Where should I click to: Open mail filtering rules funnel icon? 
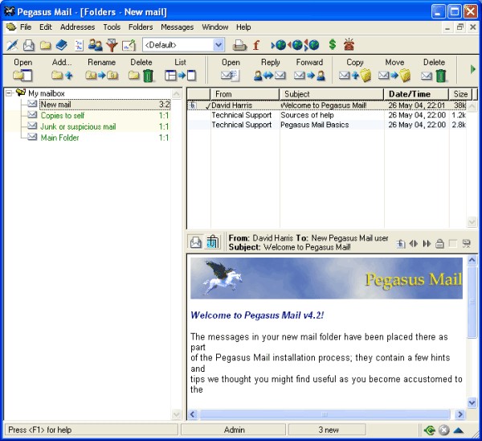coord(112,45)
